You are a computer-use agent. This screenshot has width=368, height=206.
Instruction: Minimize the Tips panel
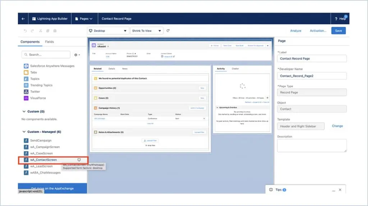tap(333, 190)
